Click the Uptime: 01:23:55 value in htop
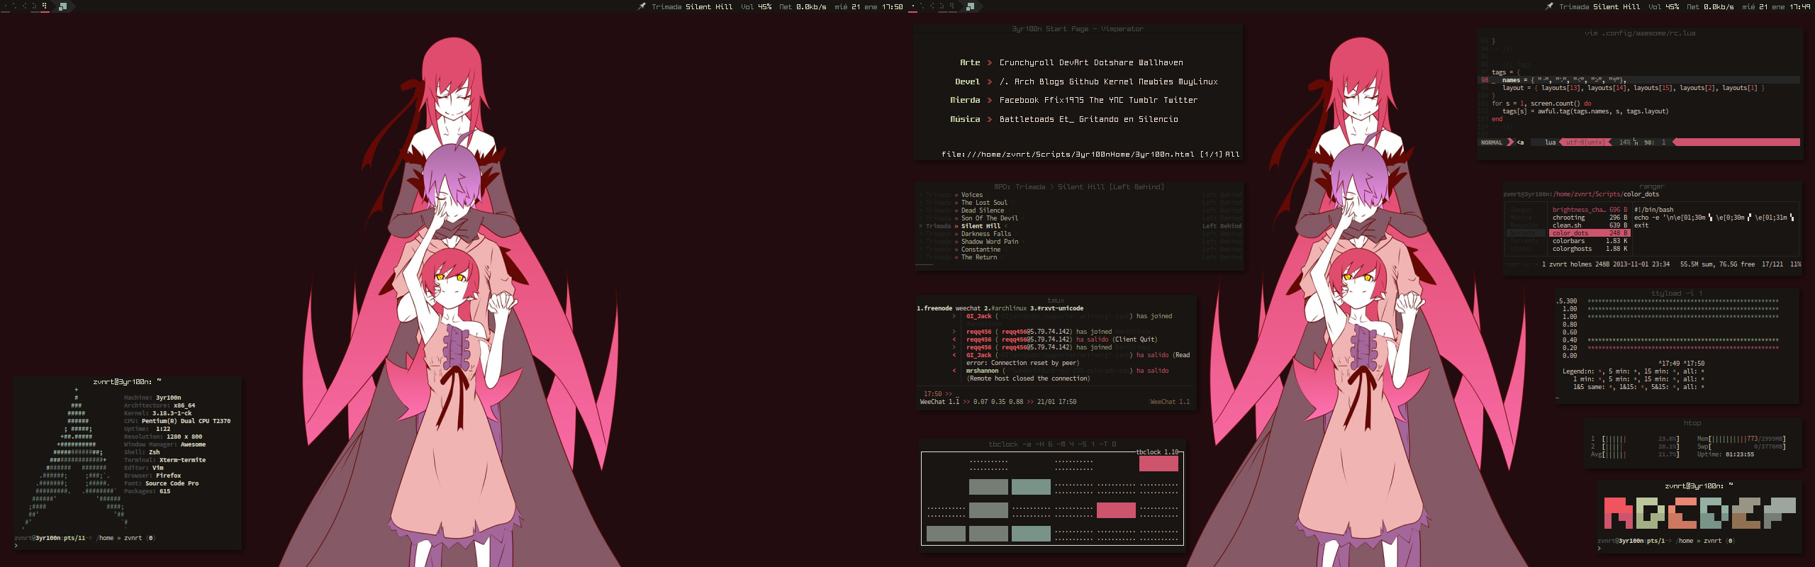 point(1726,454)
